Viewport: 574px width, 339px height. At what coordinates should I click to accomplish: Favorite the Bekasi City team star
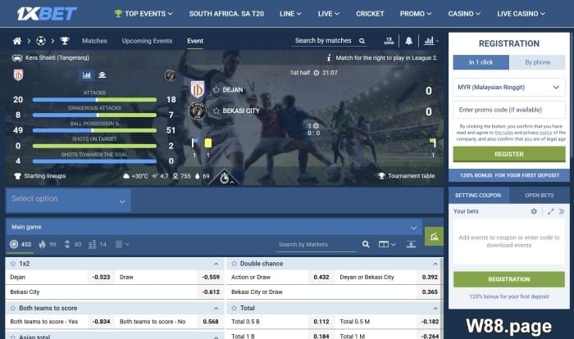tap(216, 111)
